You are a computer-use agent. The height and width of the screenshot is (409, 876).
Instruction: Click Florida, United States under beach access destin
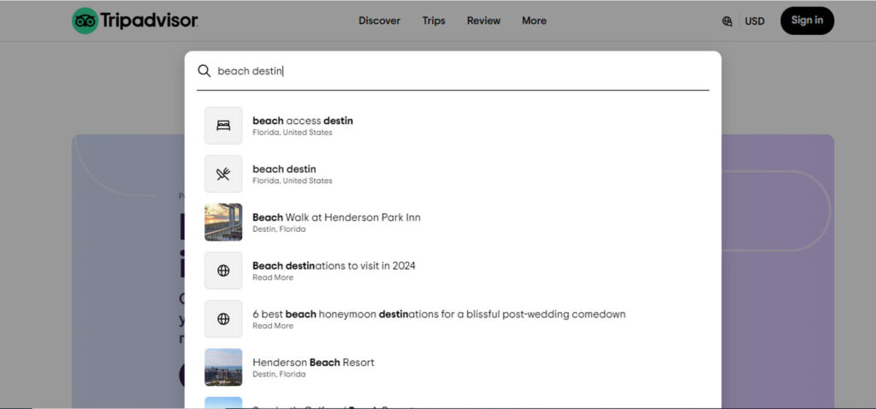point(293,133)
